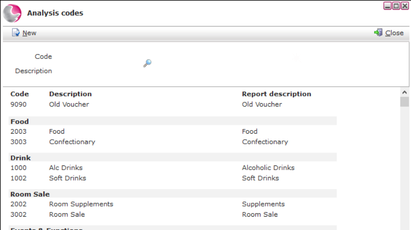Click the application logo icon
Image resolution: width=411 pixels, height=230 pixels.
[x=12, y=13]
